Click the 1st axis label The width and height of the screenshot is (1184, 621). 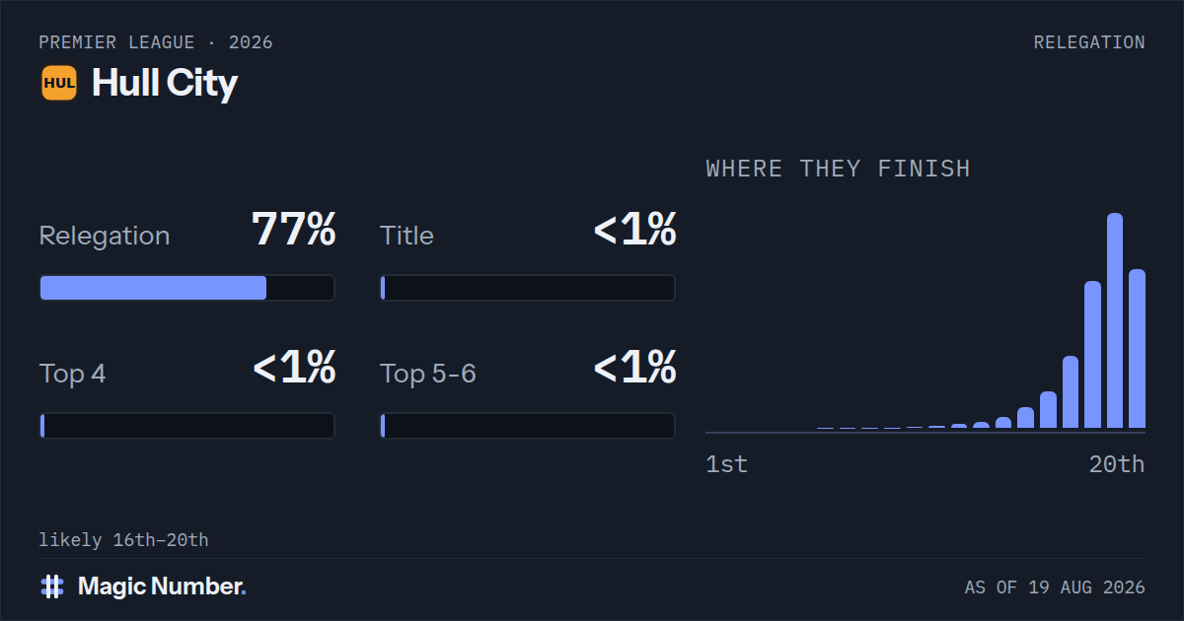point(727,464)
